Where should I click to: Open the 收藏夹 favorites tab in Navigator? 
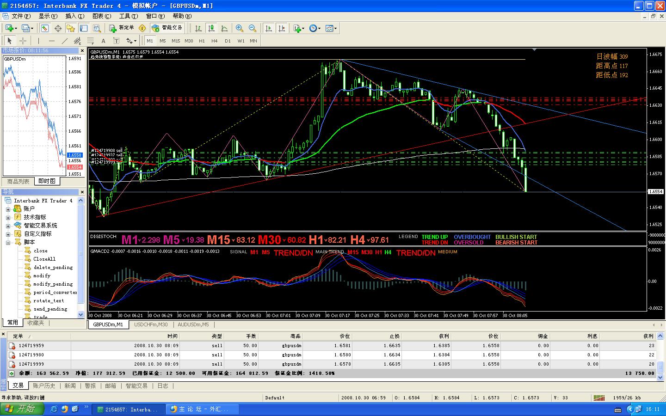(x=36, y=323)
